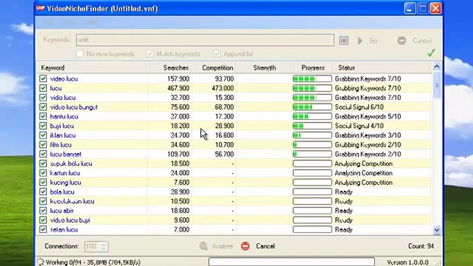Click the red Cancel icon at the bottom
Screen dimensions: 473x266
(x=245, y=246)
